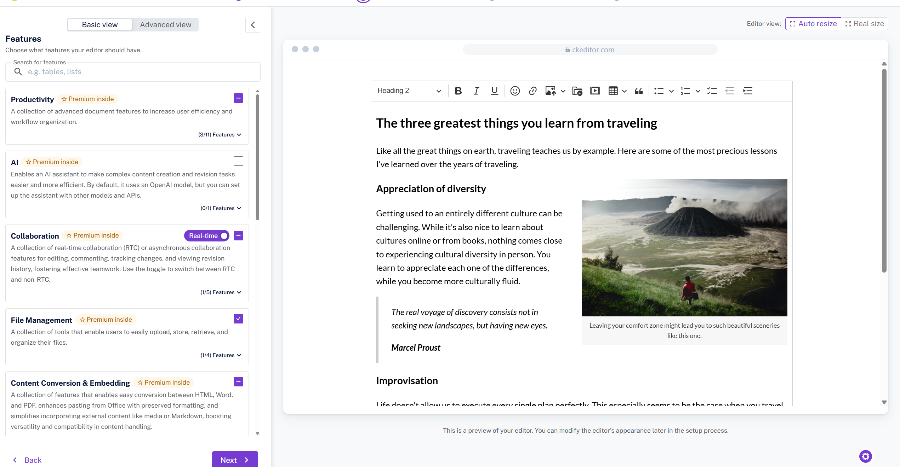Uncheck the File Management checkbox
The height and width of the screenshot is (467, 900).
point(238,319)
